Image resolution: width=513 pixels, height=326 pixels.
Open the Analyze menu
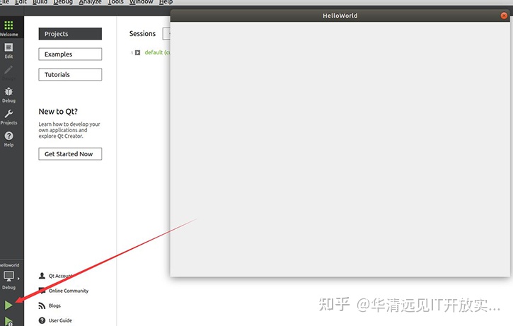pyautogui.click(x=91, y=2)
